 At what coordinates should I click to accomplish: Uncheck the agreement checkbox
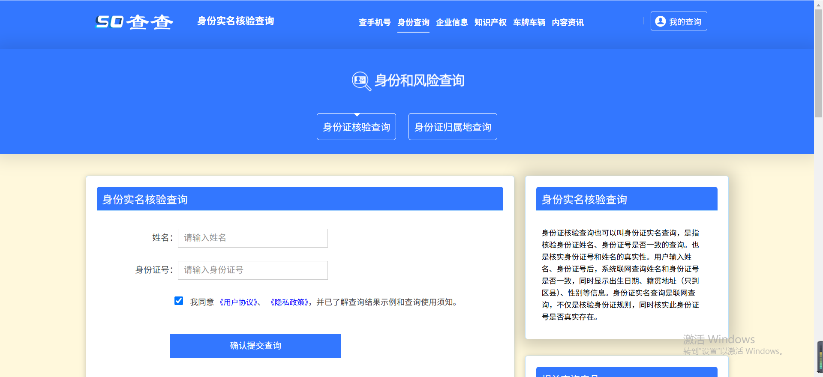(x=179, y=301)
